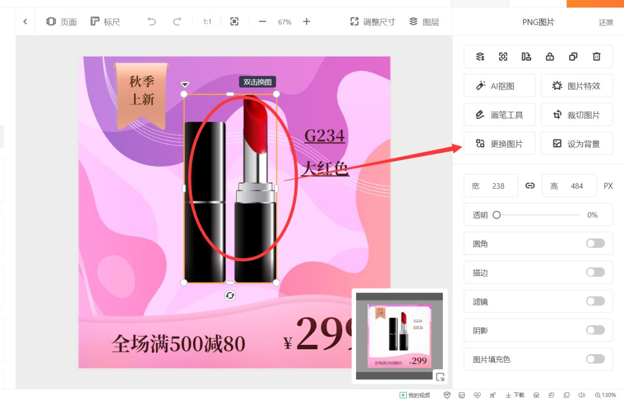This screenshot has height=400, width=624.
Task: Turn on the 阴影 shadow effect
Action: point(595,330)
